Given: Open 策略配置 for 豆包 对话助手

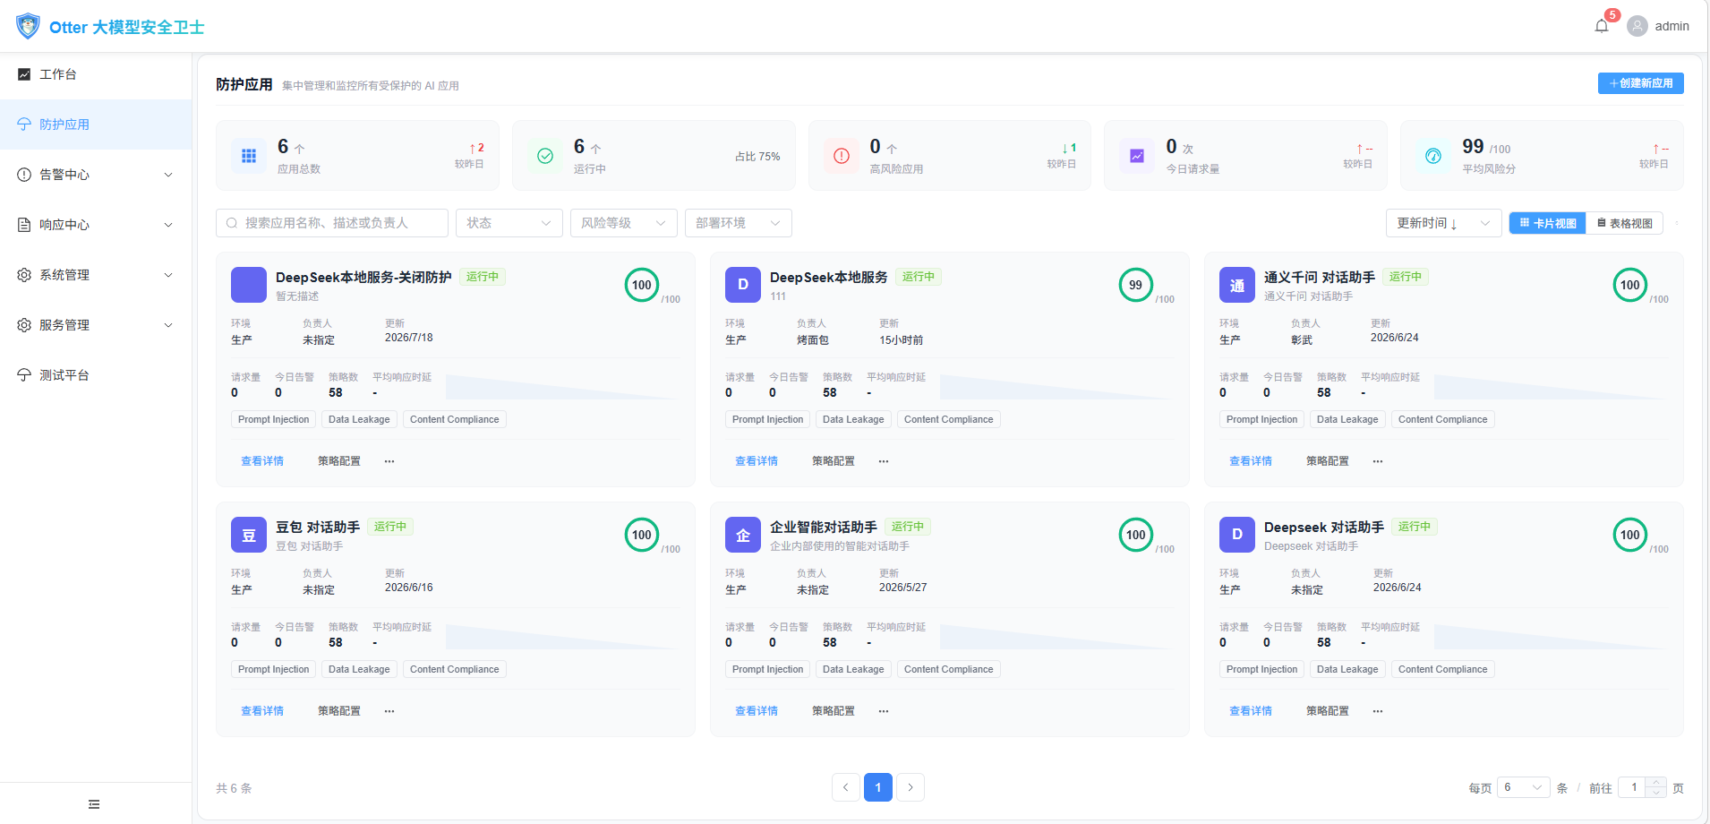Looking at the screenshot, I should point(339,711).
